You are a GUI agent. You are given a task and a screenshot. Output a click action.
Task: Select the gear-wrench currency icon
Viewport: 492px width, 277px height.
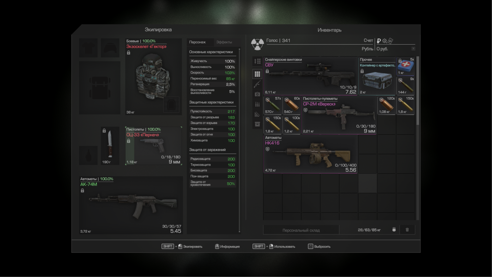pos(385,41)
